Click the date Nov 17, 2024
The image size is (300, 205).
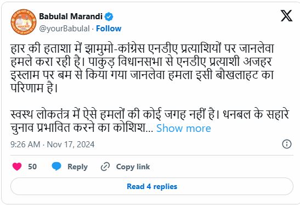coord(71,145)
